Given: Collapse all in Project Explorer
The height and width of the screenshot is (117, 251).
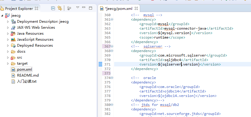Looking at the screenshot, I should 53,8.
